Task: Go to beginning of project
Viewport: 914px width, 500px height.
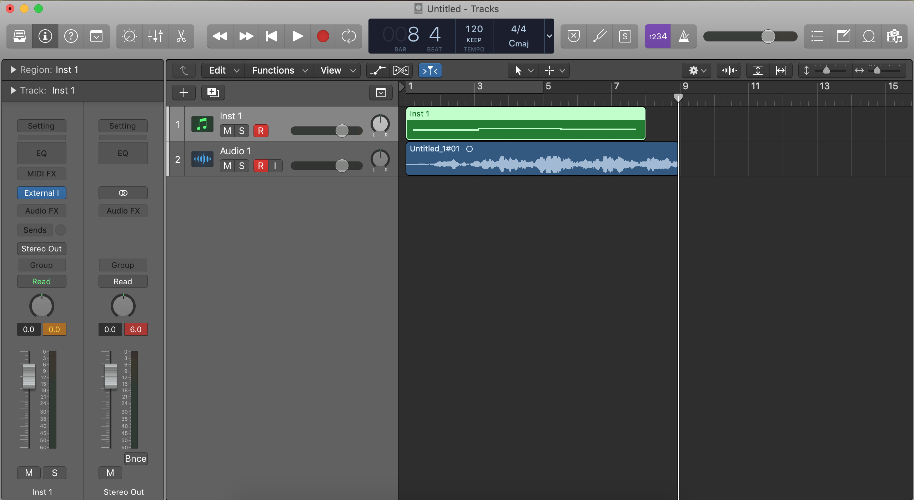Action: point(272,36)
